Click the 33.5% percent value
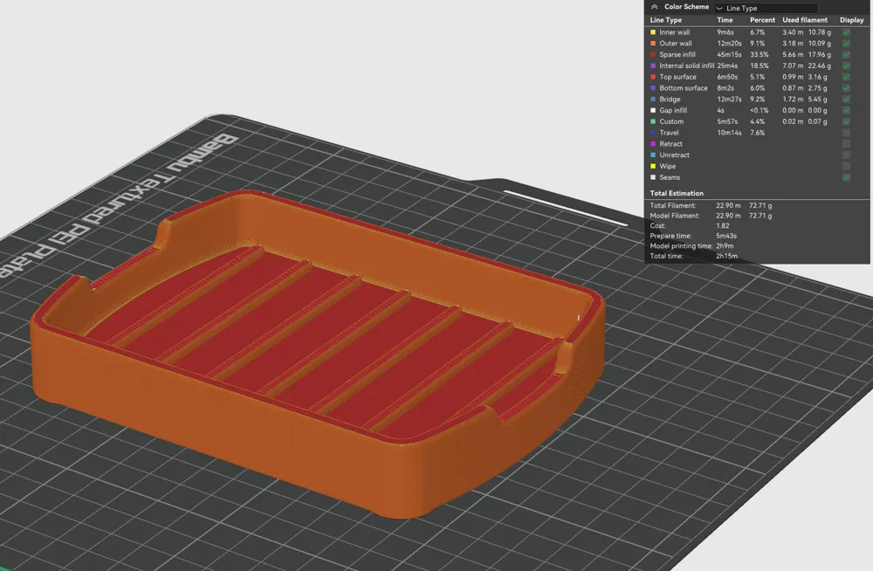This screenshot has height=571, width=873. coord(759,55)
